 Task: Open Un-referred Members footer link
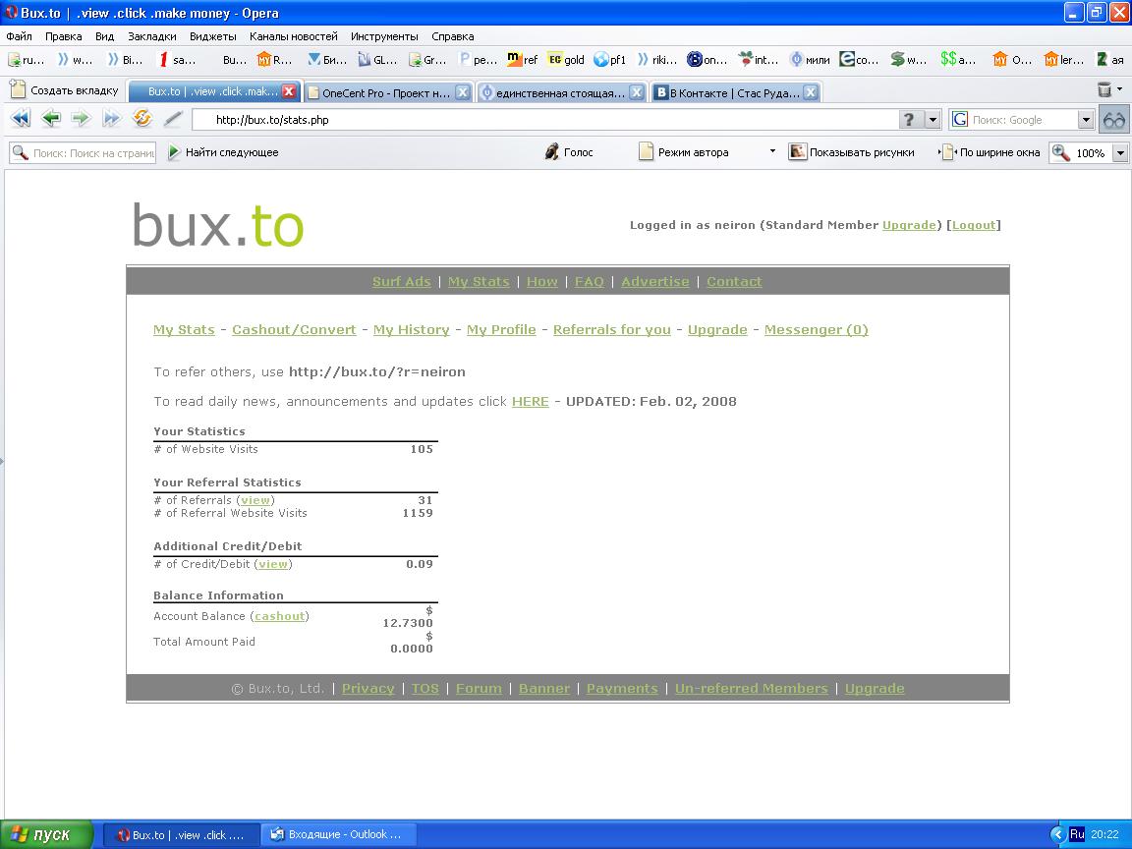(x=752, y=689)
